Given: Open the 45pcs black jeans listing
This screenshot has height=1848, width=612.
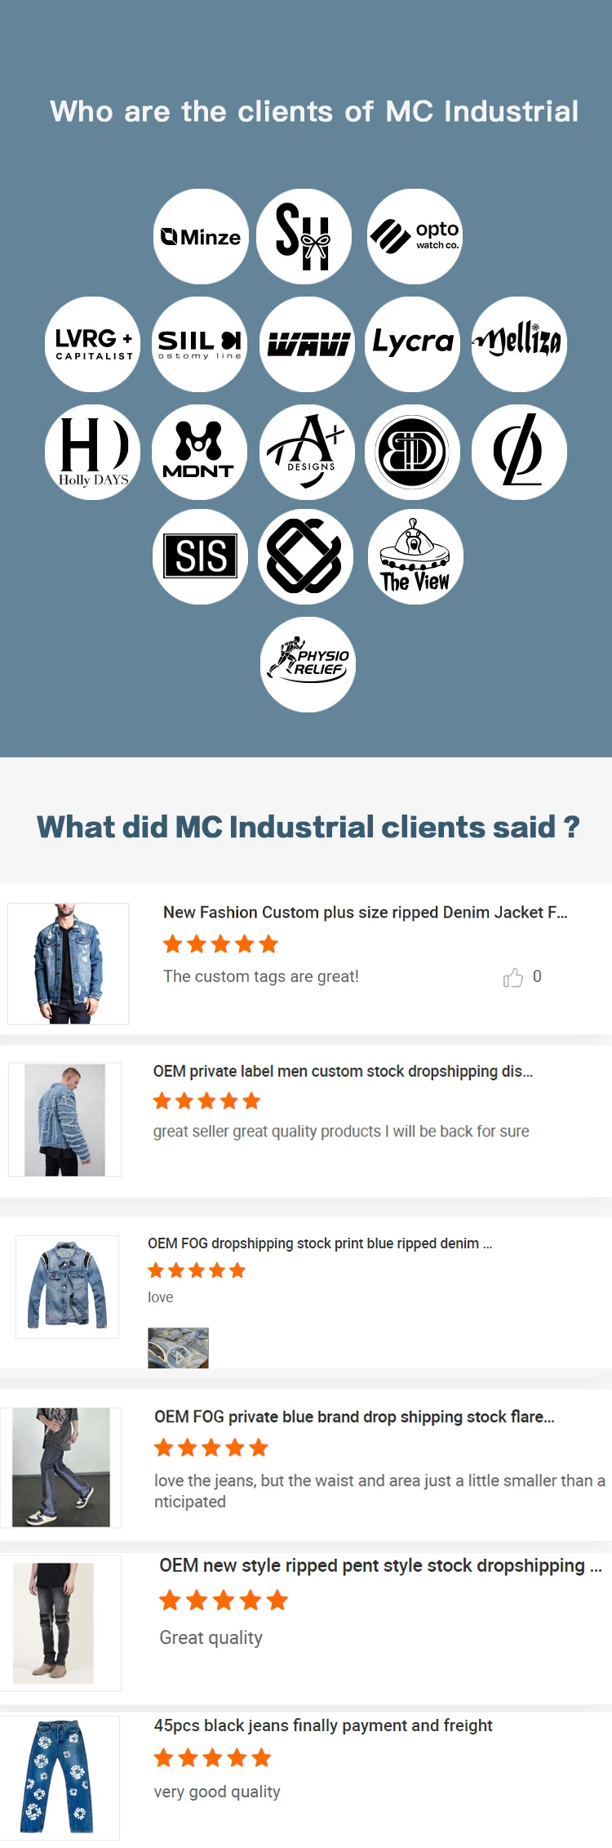Looking at the screenshot, I should (323, 1725).
